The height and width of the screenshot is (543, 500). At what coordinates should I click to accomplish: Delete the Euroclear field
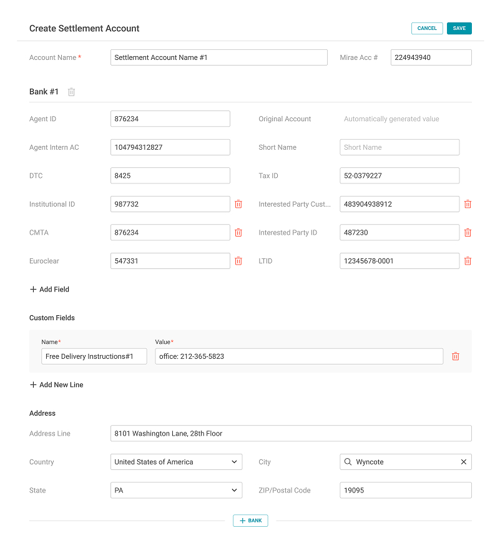tap(238, 261)
